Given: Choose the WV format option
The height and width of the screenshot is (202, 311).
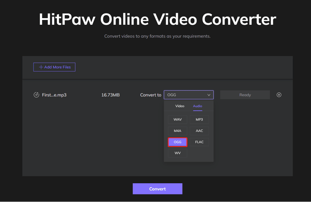Looking at the screenshot, I should (x=178, y=153).
